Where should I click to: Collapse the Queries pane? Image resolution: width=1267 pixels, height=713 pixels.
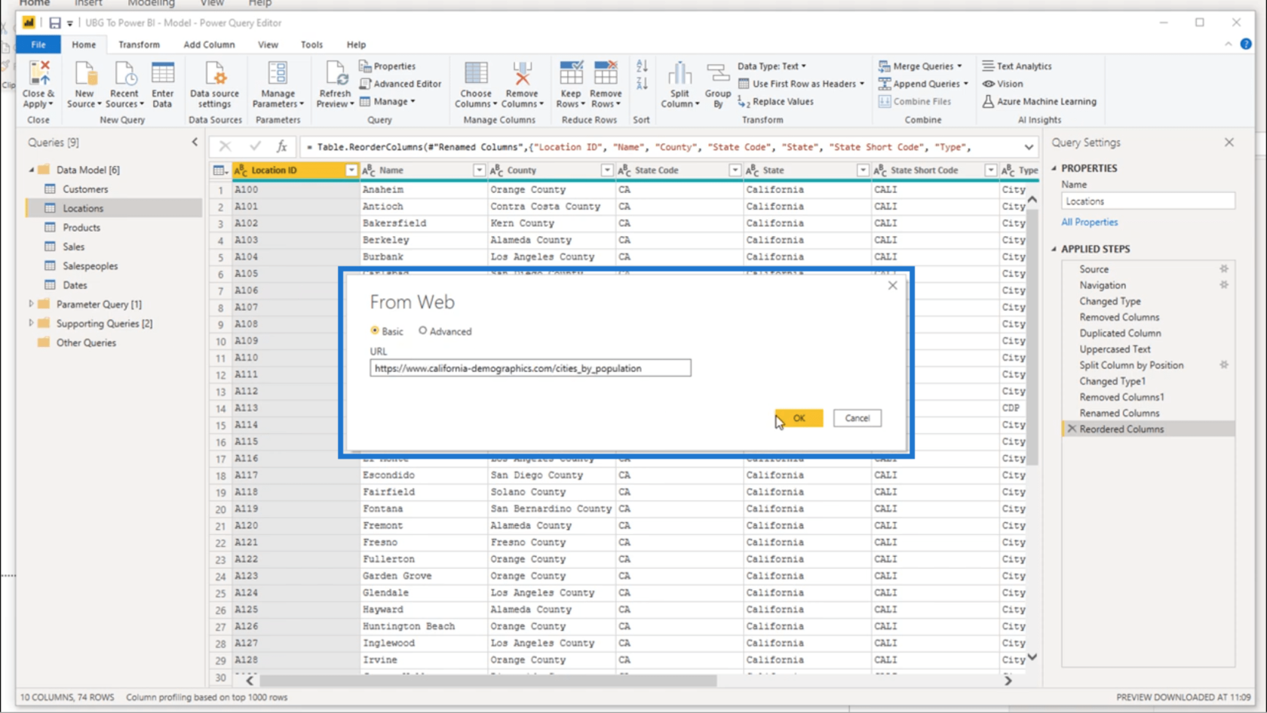[x=195, y=142]
